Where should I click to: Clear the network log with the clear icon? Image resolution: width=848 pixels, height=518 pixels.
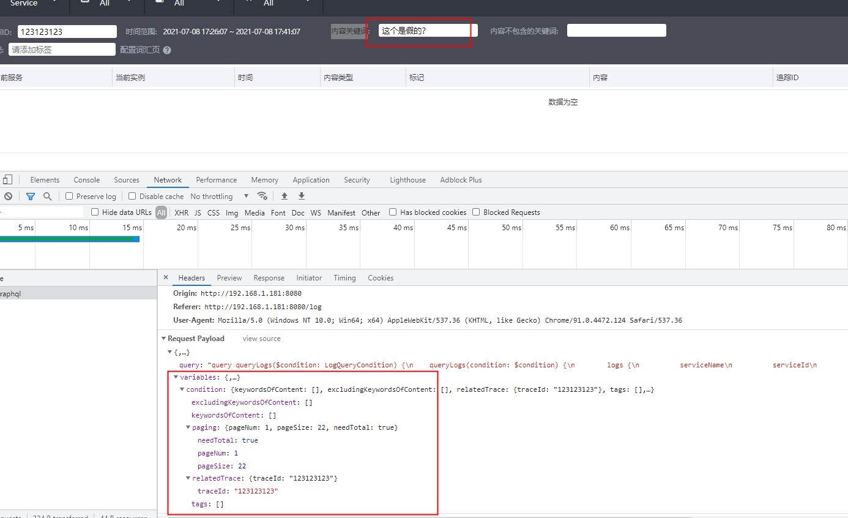(x=8, y=196)
